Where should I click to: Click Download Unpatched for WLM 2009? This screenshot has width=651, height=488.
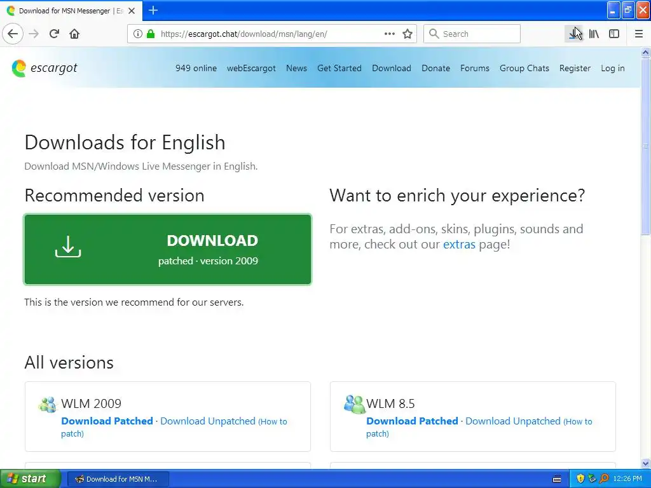coord(208,421)
